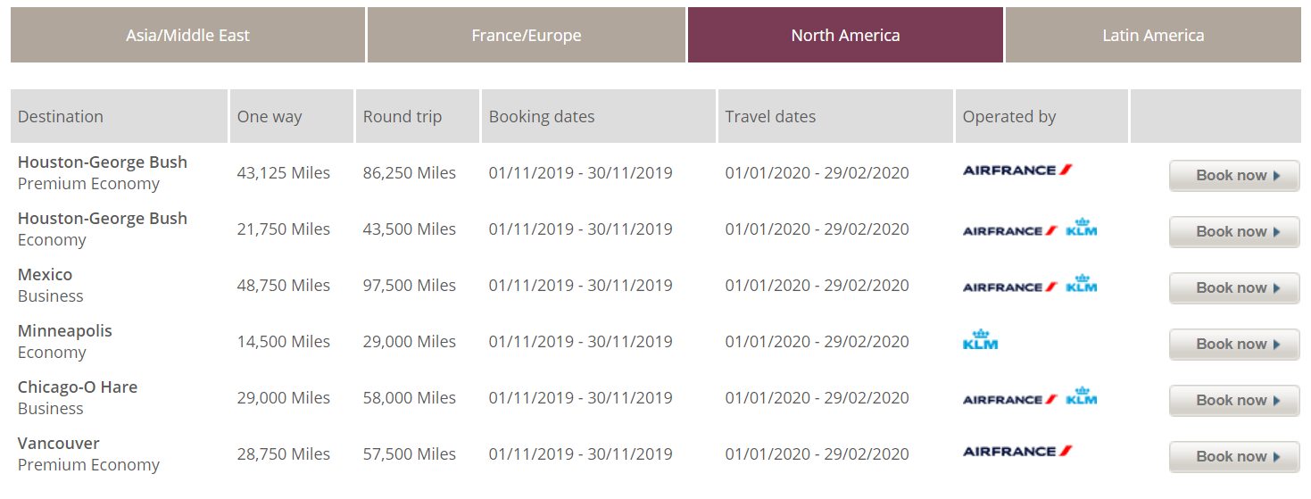Book the Minneapolis Economy flight

1234,345
